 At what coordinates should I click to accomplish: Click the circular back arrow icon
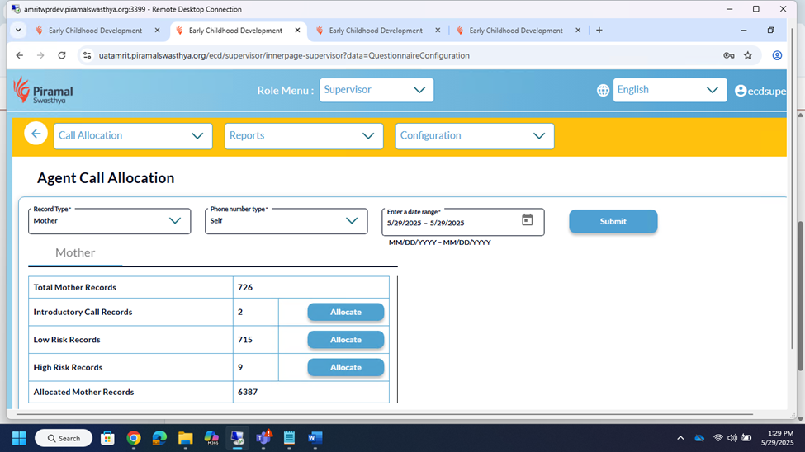36,134
